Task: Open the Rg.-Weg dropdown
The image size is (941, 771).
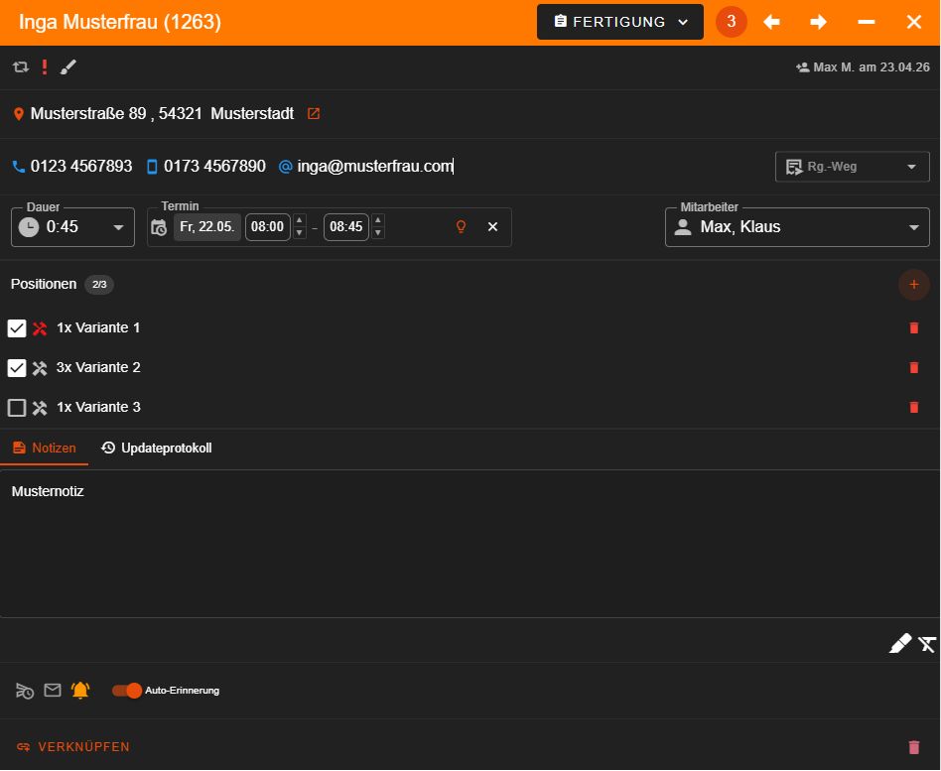Action: tap(853, 167)
